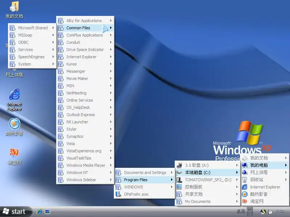Image resolution: width=290 pixels, height=217 pixels.
Task: Click the 控制面板 icon in the menu
Action: click(179, 187)
